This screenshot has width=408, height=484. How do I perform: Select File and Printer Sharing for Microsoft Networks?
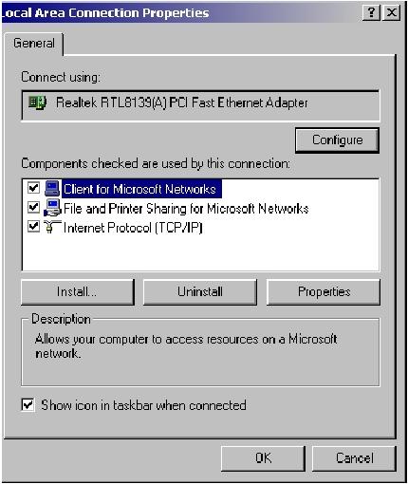click(186, 209)
